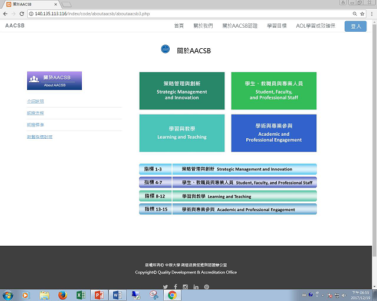Click the LinkedIn icon in footer
The image size is (377, 301).
click(x=196, y=287)
